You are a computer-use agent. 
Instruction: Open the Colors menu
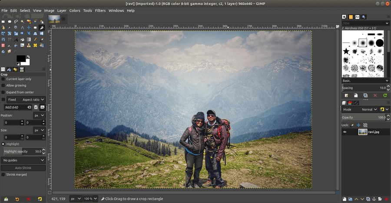tap(75, 10)
